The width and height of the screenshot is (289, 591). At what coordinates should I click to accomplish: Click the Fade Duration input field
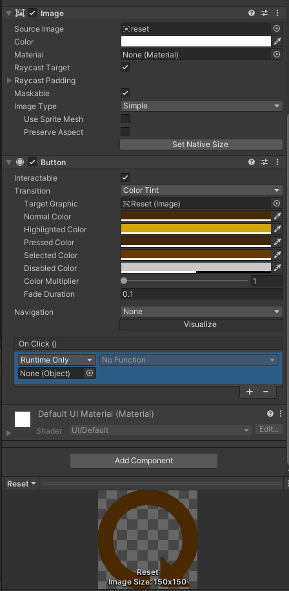(201, 294)
